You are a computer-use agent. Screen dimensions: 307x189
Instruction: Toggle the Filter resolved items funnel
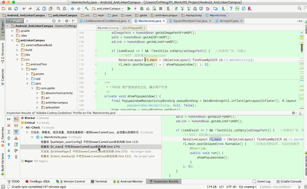click(x=16, y=132)
